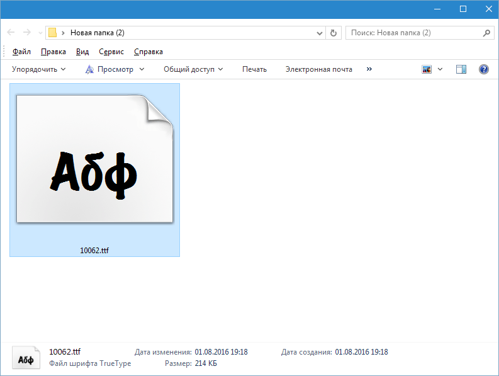Screen dimensions: 499x376
Task: Click Просмотр to preview the font
Action: click(109, 69)
